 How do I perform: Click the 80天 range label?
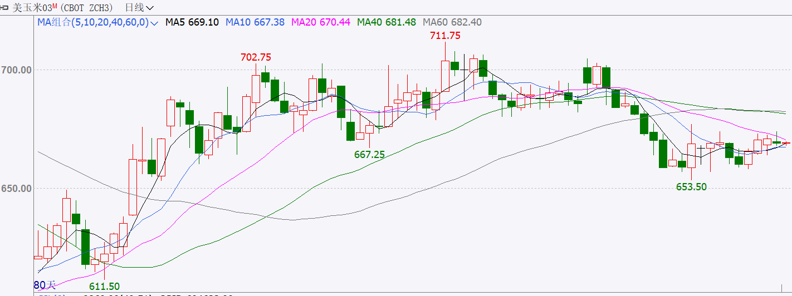tap(45, 285)
